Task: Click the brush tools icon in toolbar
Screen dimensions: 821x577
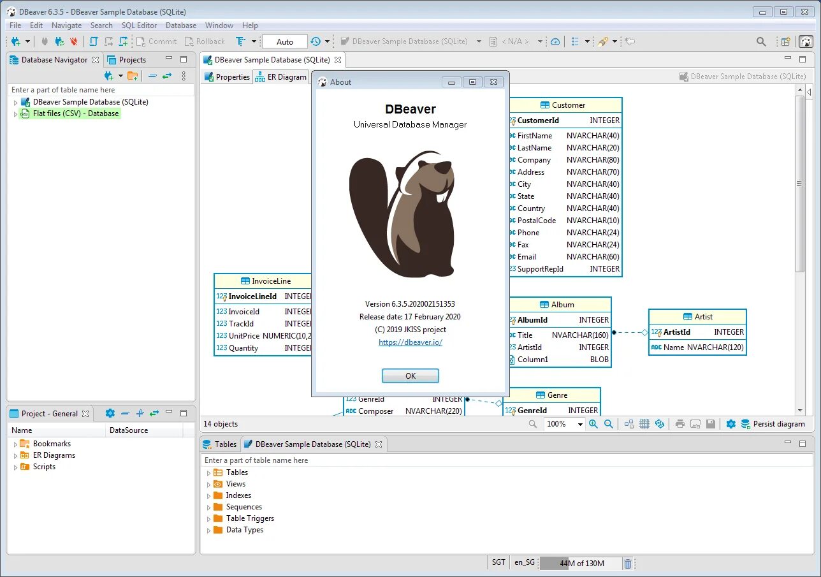Action: pos(602,41)
